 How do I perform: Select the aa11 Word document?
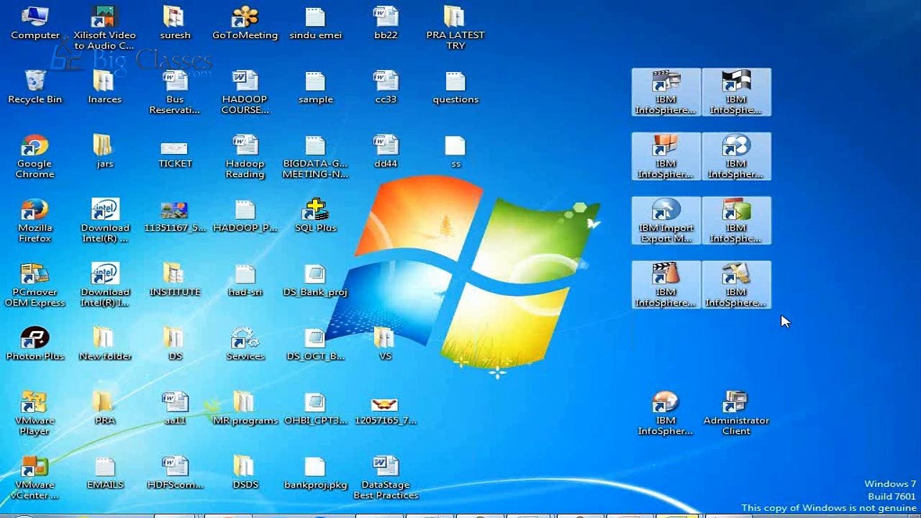tap(175, 408)
